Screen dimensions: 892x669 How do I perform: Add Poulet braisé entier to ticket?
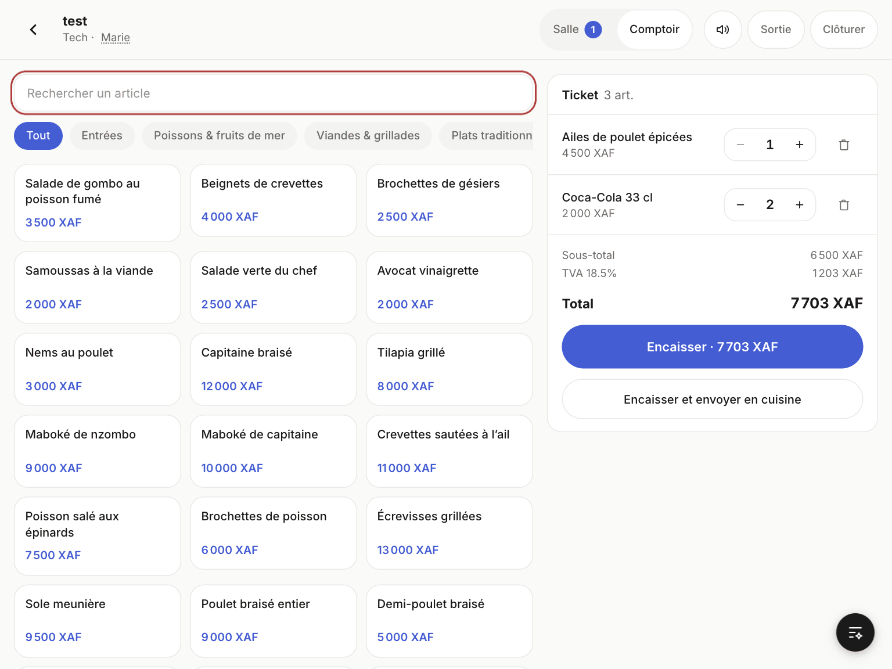coord(274,621)
